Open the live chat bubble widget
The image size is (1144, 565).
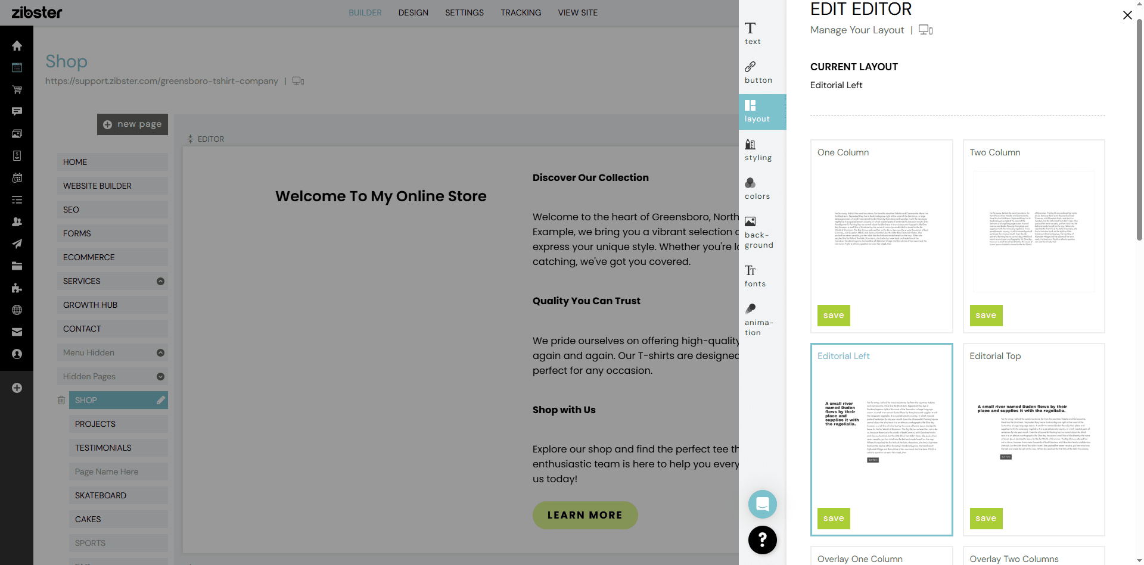point(763,504)
